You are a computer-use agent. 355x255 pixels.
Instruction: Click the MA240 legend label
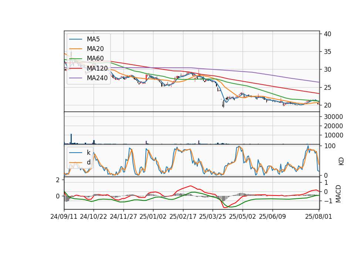coord(97,78)
